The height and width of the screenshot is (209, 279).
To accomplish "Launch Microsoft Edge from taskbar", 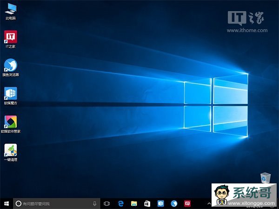I will (120, 203).
